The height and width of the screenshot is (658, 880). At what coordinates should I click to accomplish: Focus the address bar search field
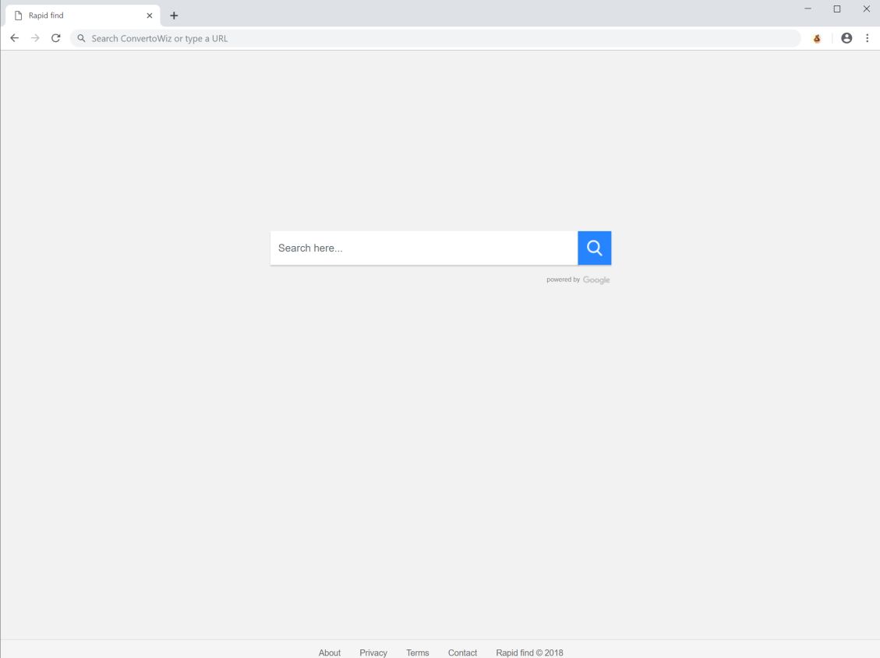[x=435, y=38]
